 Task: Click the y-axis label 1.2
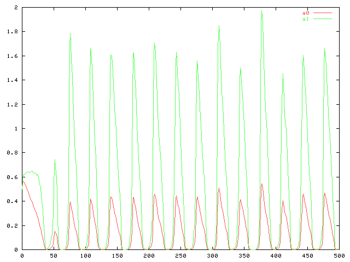tap(12, 104)
